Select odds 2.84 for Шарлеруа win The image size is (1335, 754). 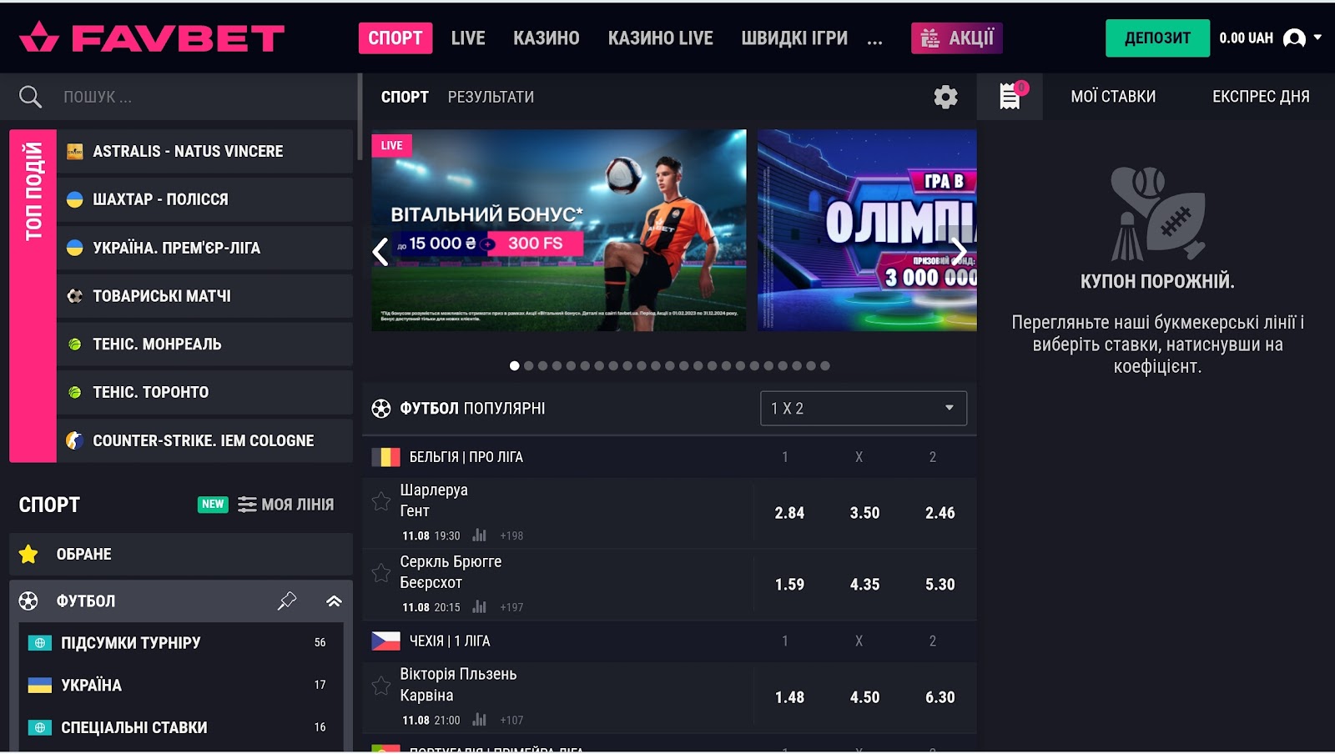point(789,513)
